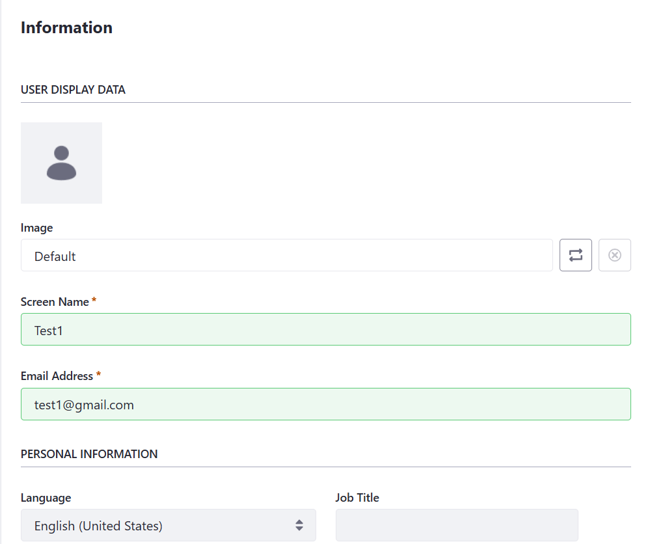Click the clear image circle-X button
The image size is (650, 544).
pos(615,255)
